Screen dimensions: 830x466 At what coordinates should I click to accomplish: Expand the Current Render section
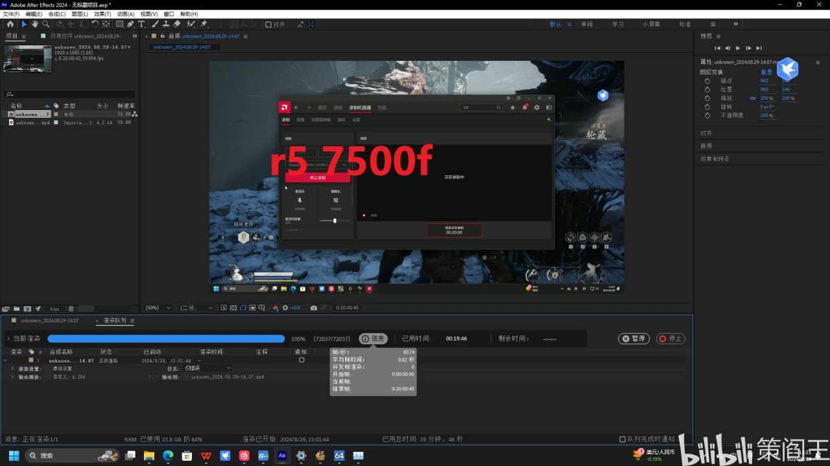[8, 338]
